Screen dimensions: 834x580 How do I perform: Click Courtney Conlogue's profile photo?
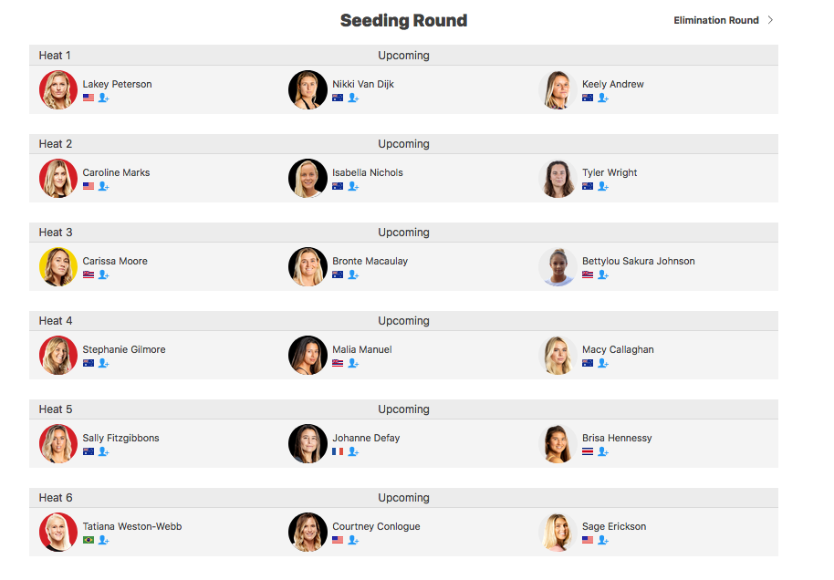[x=308, y=533]
